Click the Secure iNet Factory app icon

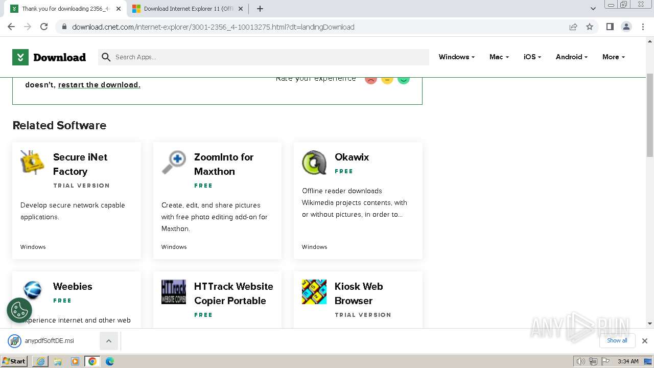point(33,163)
